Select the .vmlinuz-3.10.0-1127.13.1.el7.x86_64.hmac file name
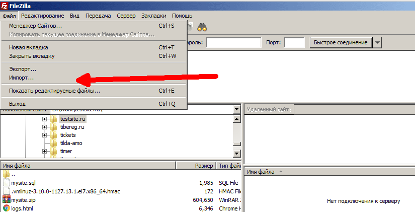This screenshot has width=415, height=212. pos(65,191)
